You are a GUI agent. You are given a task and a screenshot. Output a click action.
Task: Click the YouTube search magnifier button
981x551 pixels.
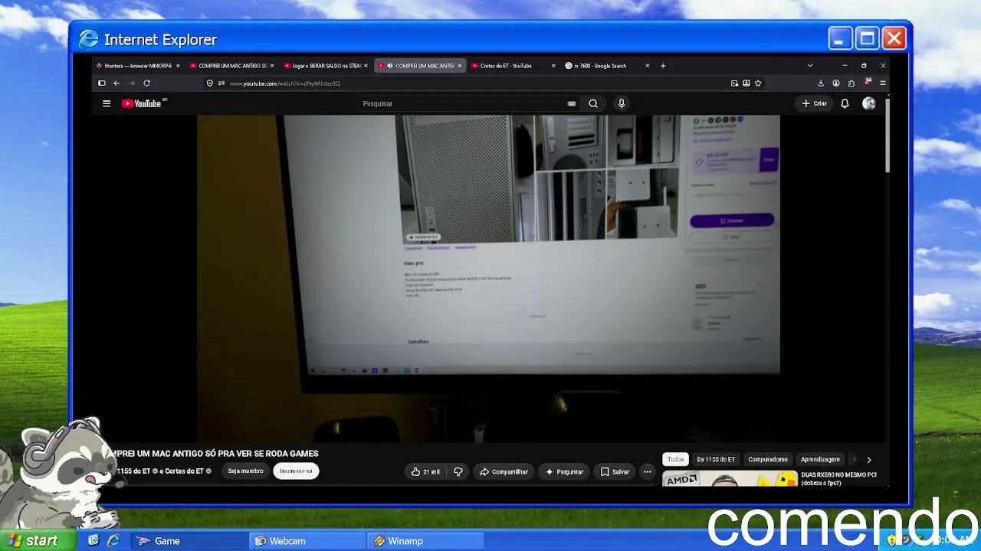click(593, 103)
